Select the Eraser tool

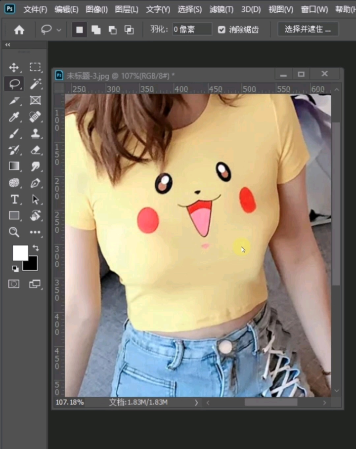pos(35,150)
